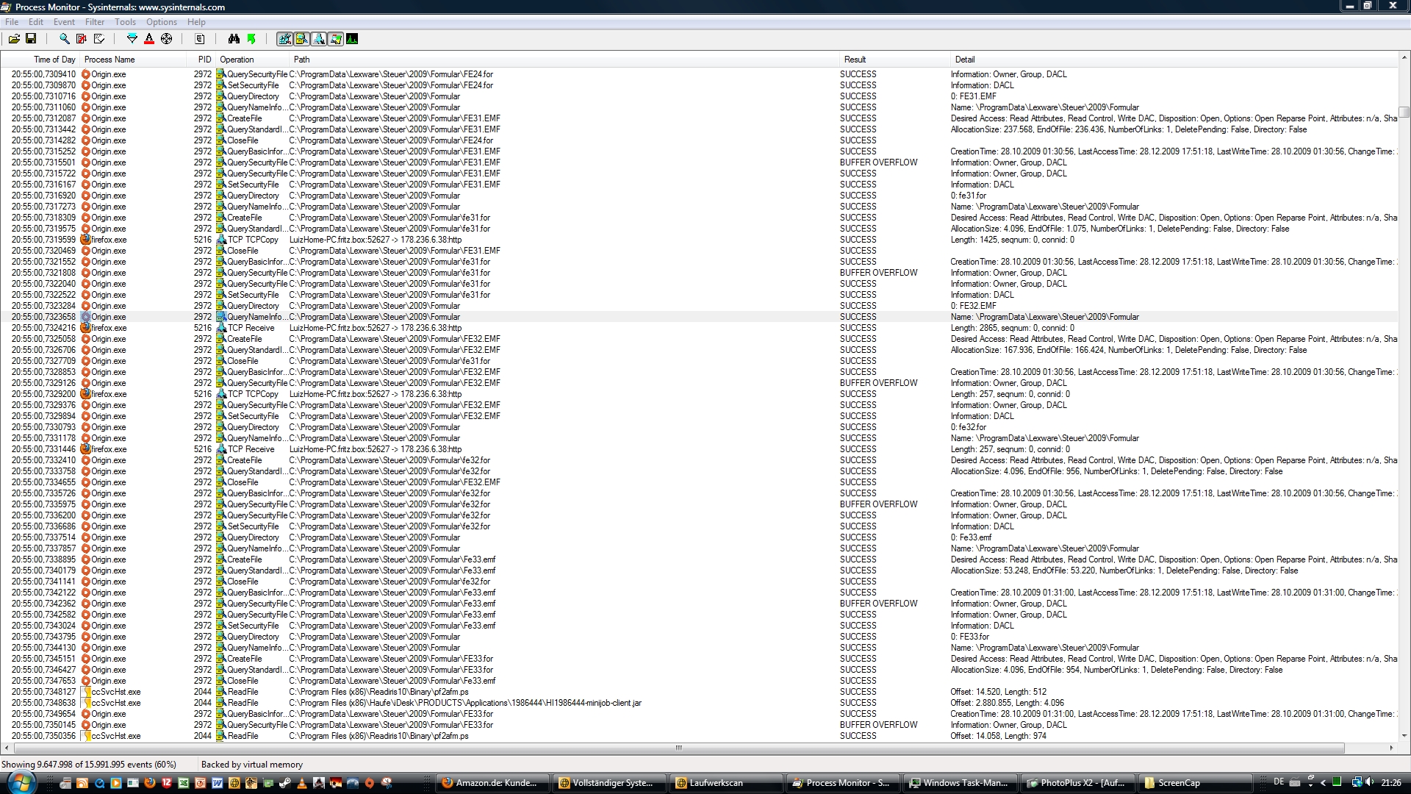The image size is (1411, 794).
Task: Switch to Laufwerkscan taskbar button
Action: click(726, 783)
